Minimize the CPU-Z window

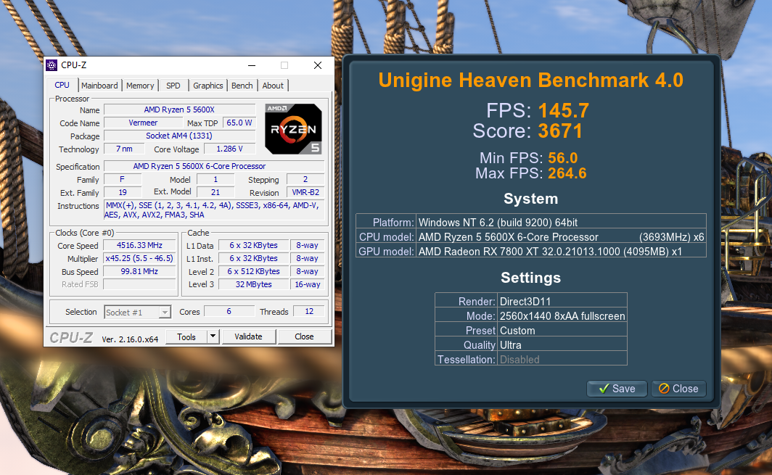point(252,65)
